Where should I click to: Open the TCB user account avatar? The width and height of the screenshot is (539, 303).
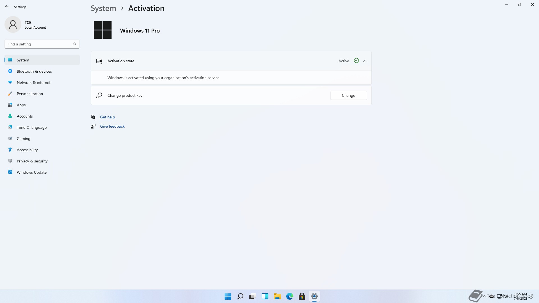pyautogui.click(x=13, y=25)
